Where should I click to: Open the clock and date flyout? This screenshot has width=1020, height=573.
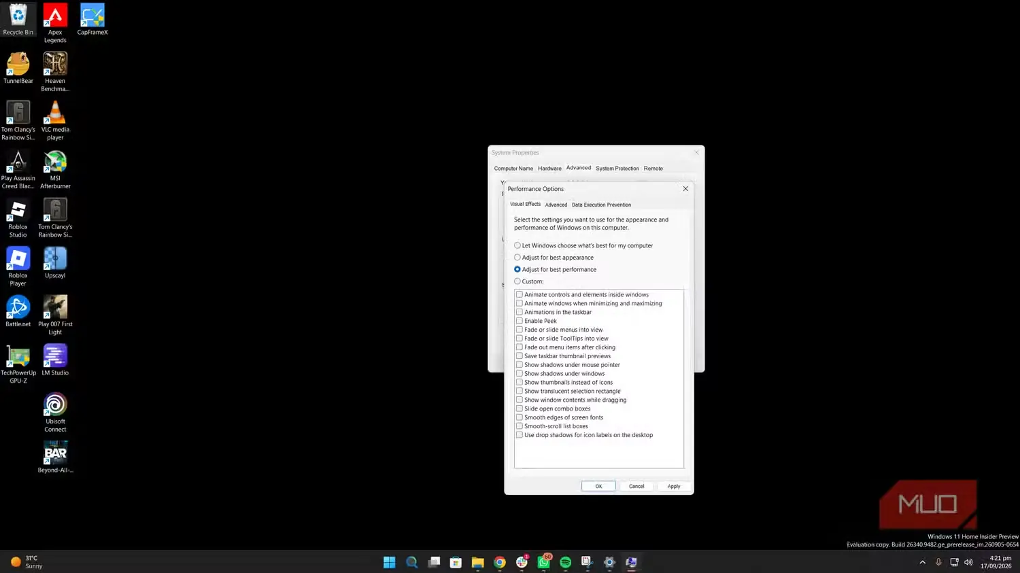click(996, 562)
